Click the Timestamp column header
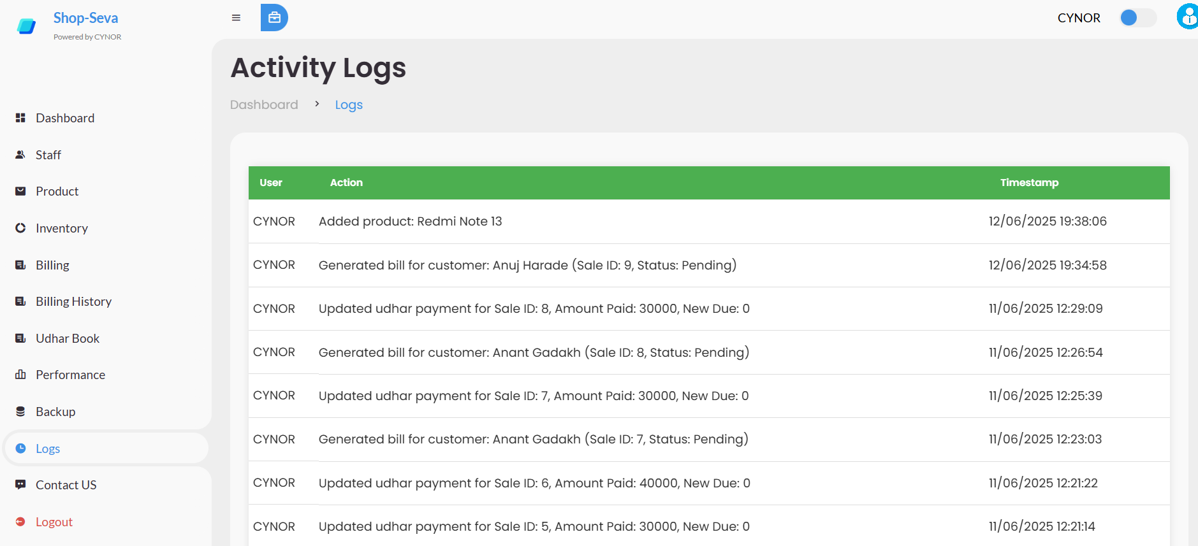 (1029, 183)
